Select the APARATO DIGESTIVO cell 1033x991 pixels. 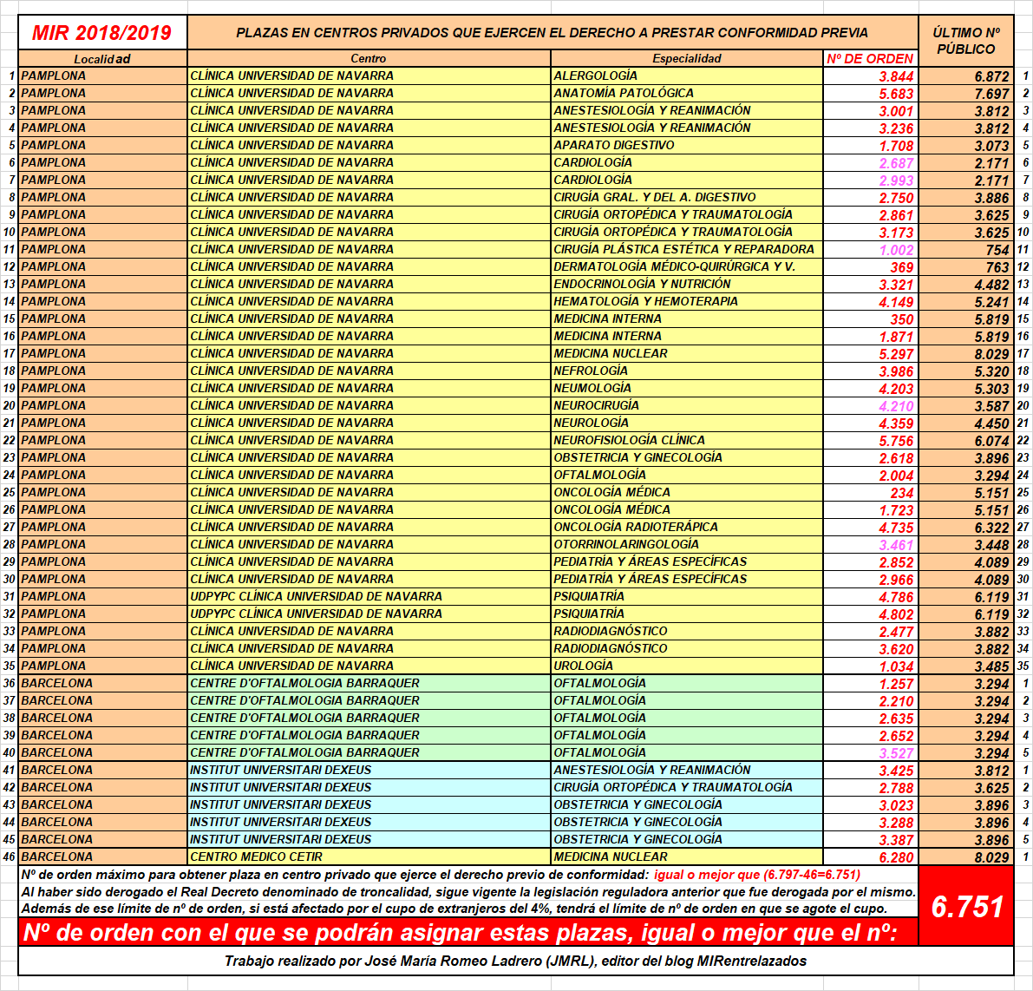click(686, 145)
